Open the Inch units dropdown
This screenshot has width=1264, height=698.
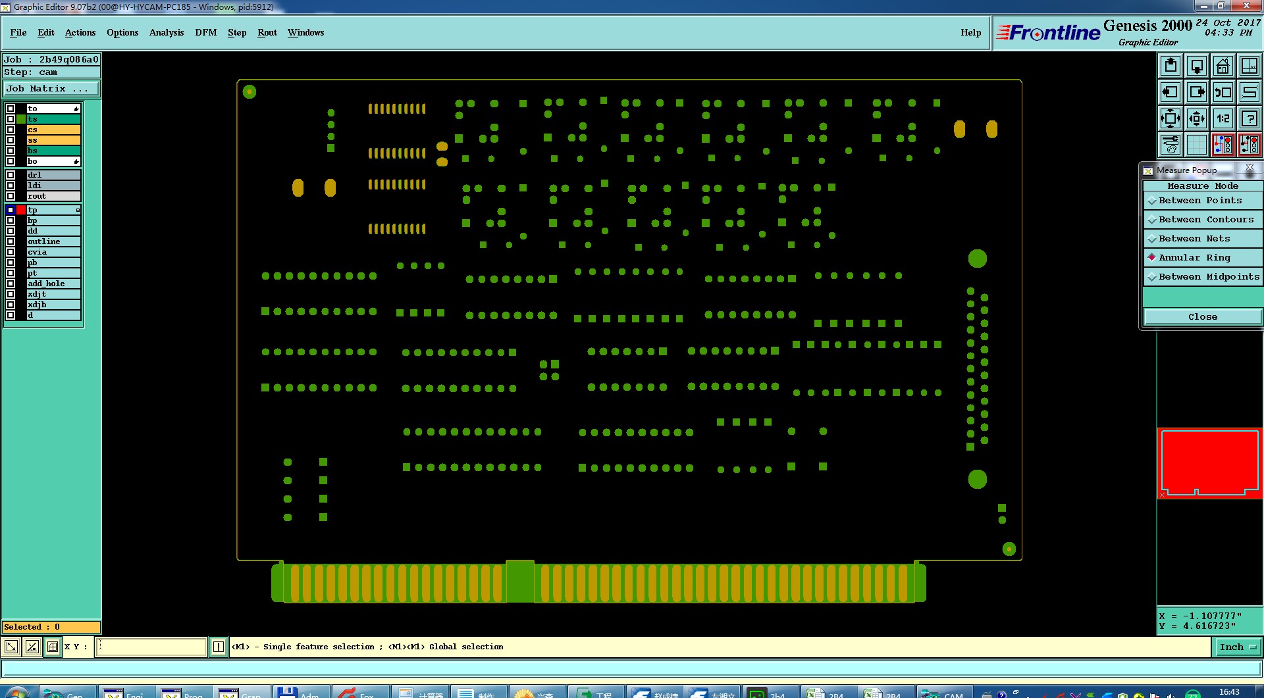[1237, 647]
